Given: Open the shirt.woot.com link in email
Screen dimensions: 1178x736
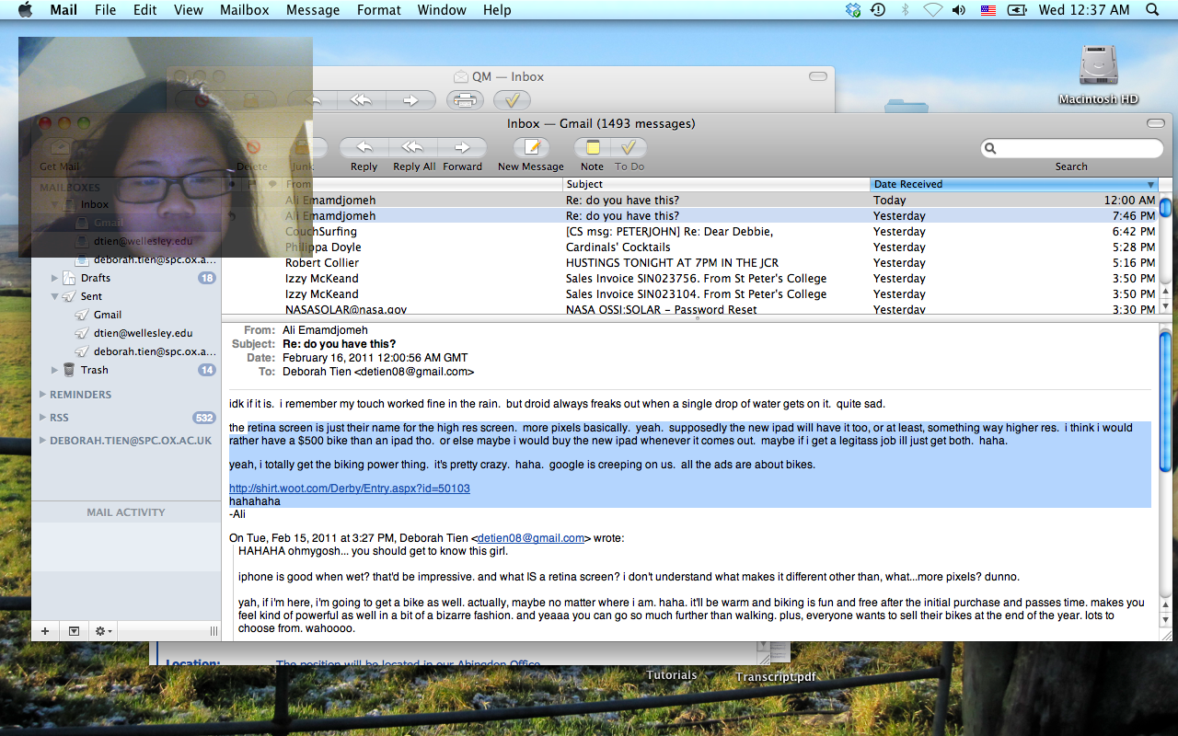Looking at the screenshot, I should [x=349, y=489].
